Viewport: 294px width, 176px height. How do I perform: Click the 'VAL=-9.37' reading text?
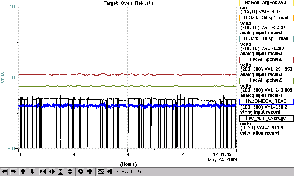pyautogui.click(x=269, y=12)
